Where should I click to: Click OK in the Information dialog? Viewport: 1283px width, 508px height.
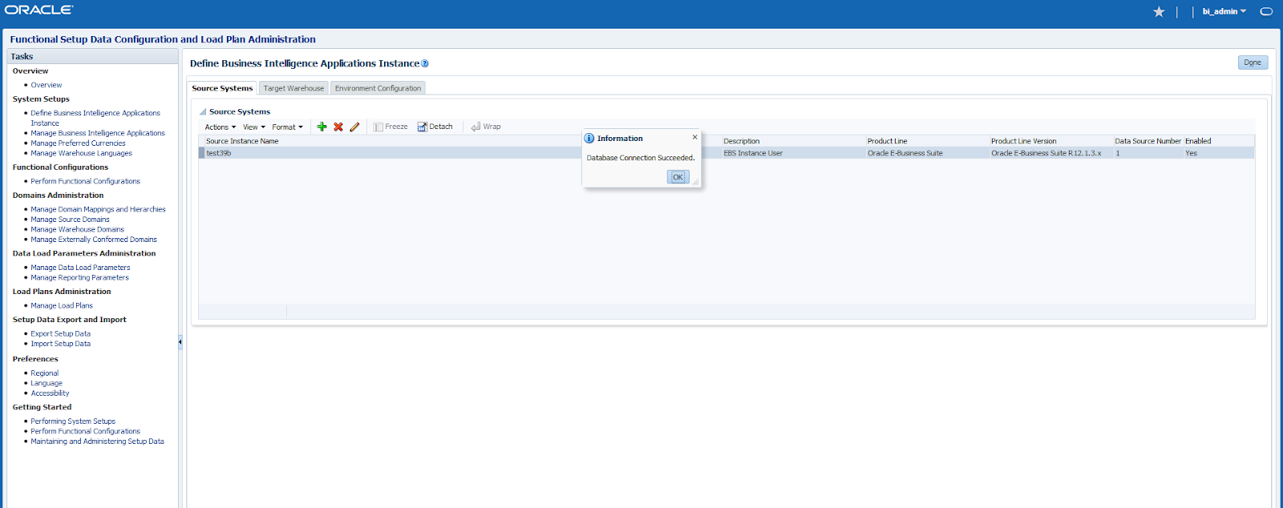678,177
